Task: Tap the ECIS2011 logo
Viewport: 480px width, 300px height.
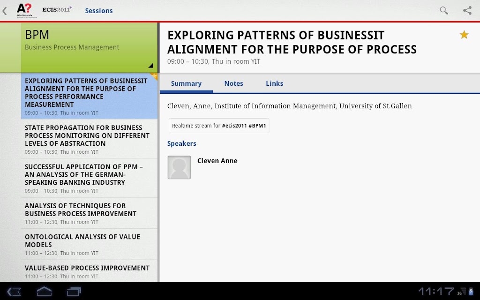Action: [57, 9]
